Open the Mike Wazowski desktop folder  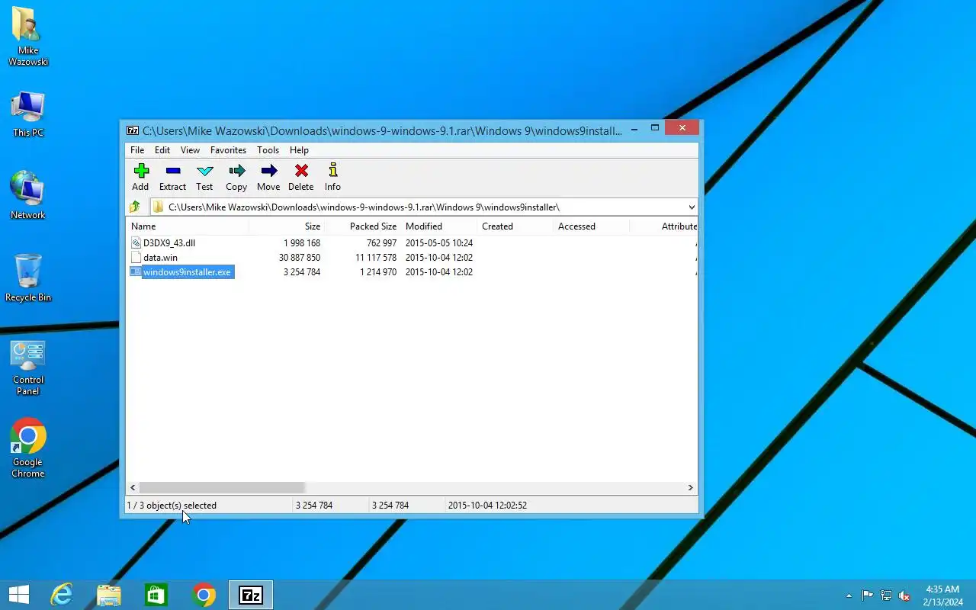click(x=28, y=37)
